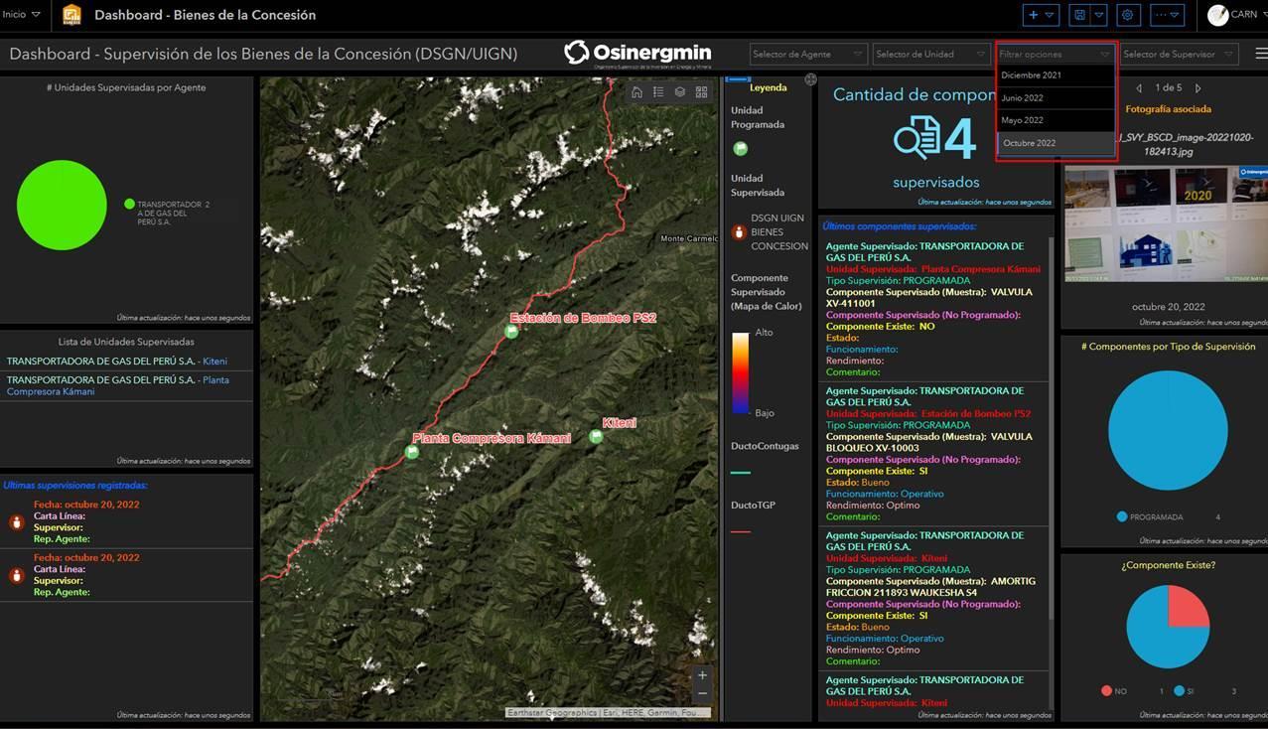
Task: Open the hamburger menu beside Selector de Supervisor
Action: pos(1260,54)
